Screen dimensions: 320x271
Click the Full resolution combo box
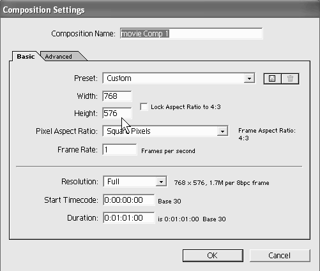135,182
